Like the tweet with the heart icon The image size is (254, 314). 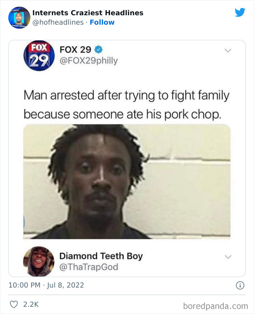click(x=14, y=304)
